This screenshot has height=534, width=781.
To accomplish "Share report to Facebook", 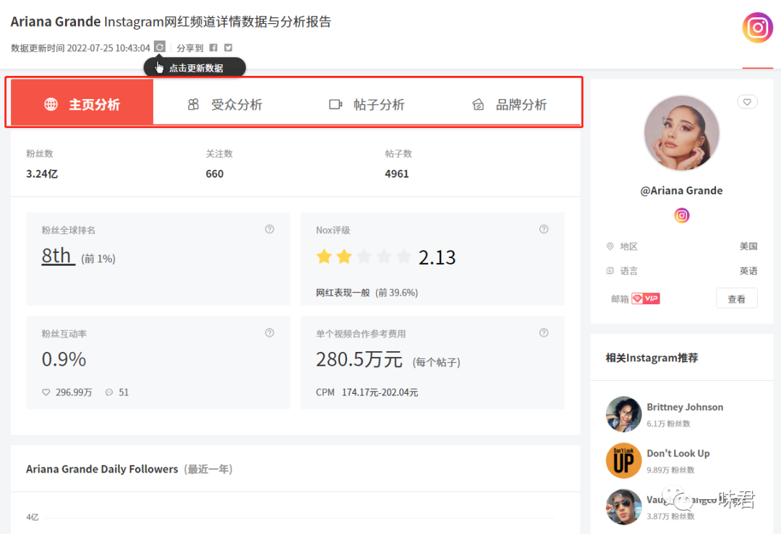I will point(213,48).
